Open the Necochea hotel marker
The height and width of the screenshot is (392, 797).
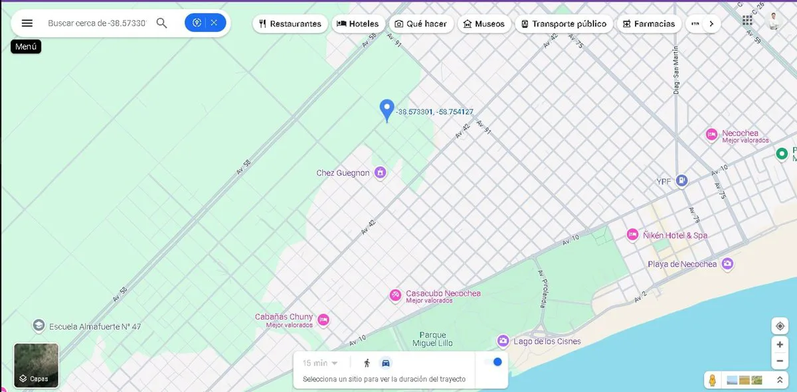tap(711, 135)
